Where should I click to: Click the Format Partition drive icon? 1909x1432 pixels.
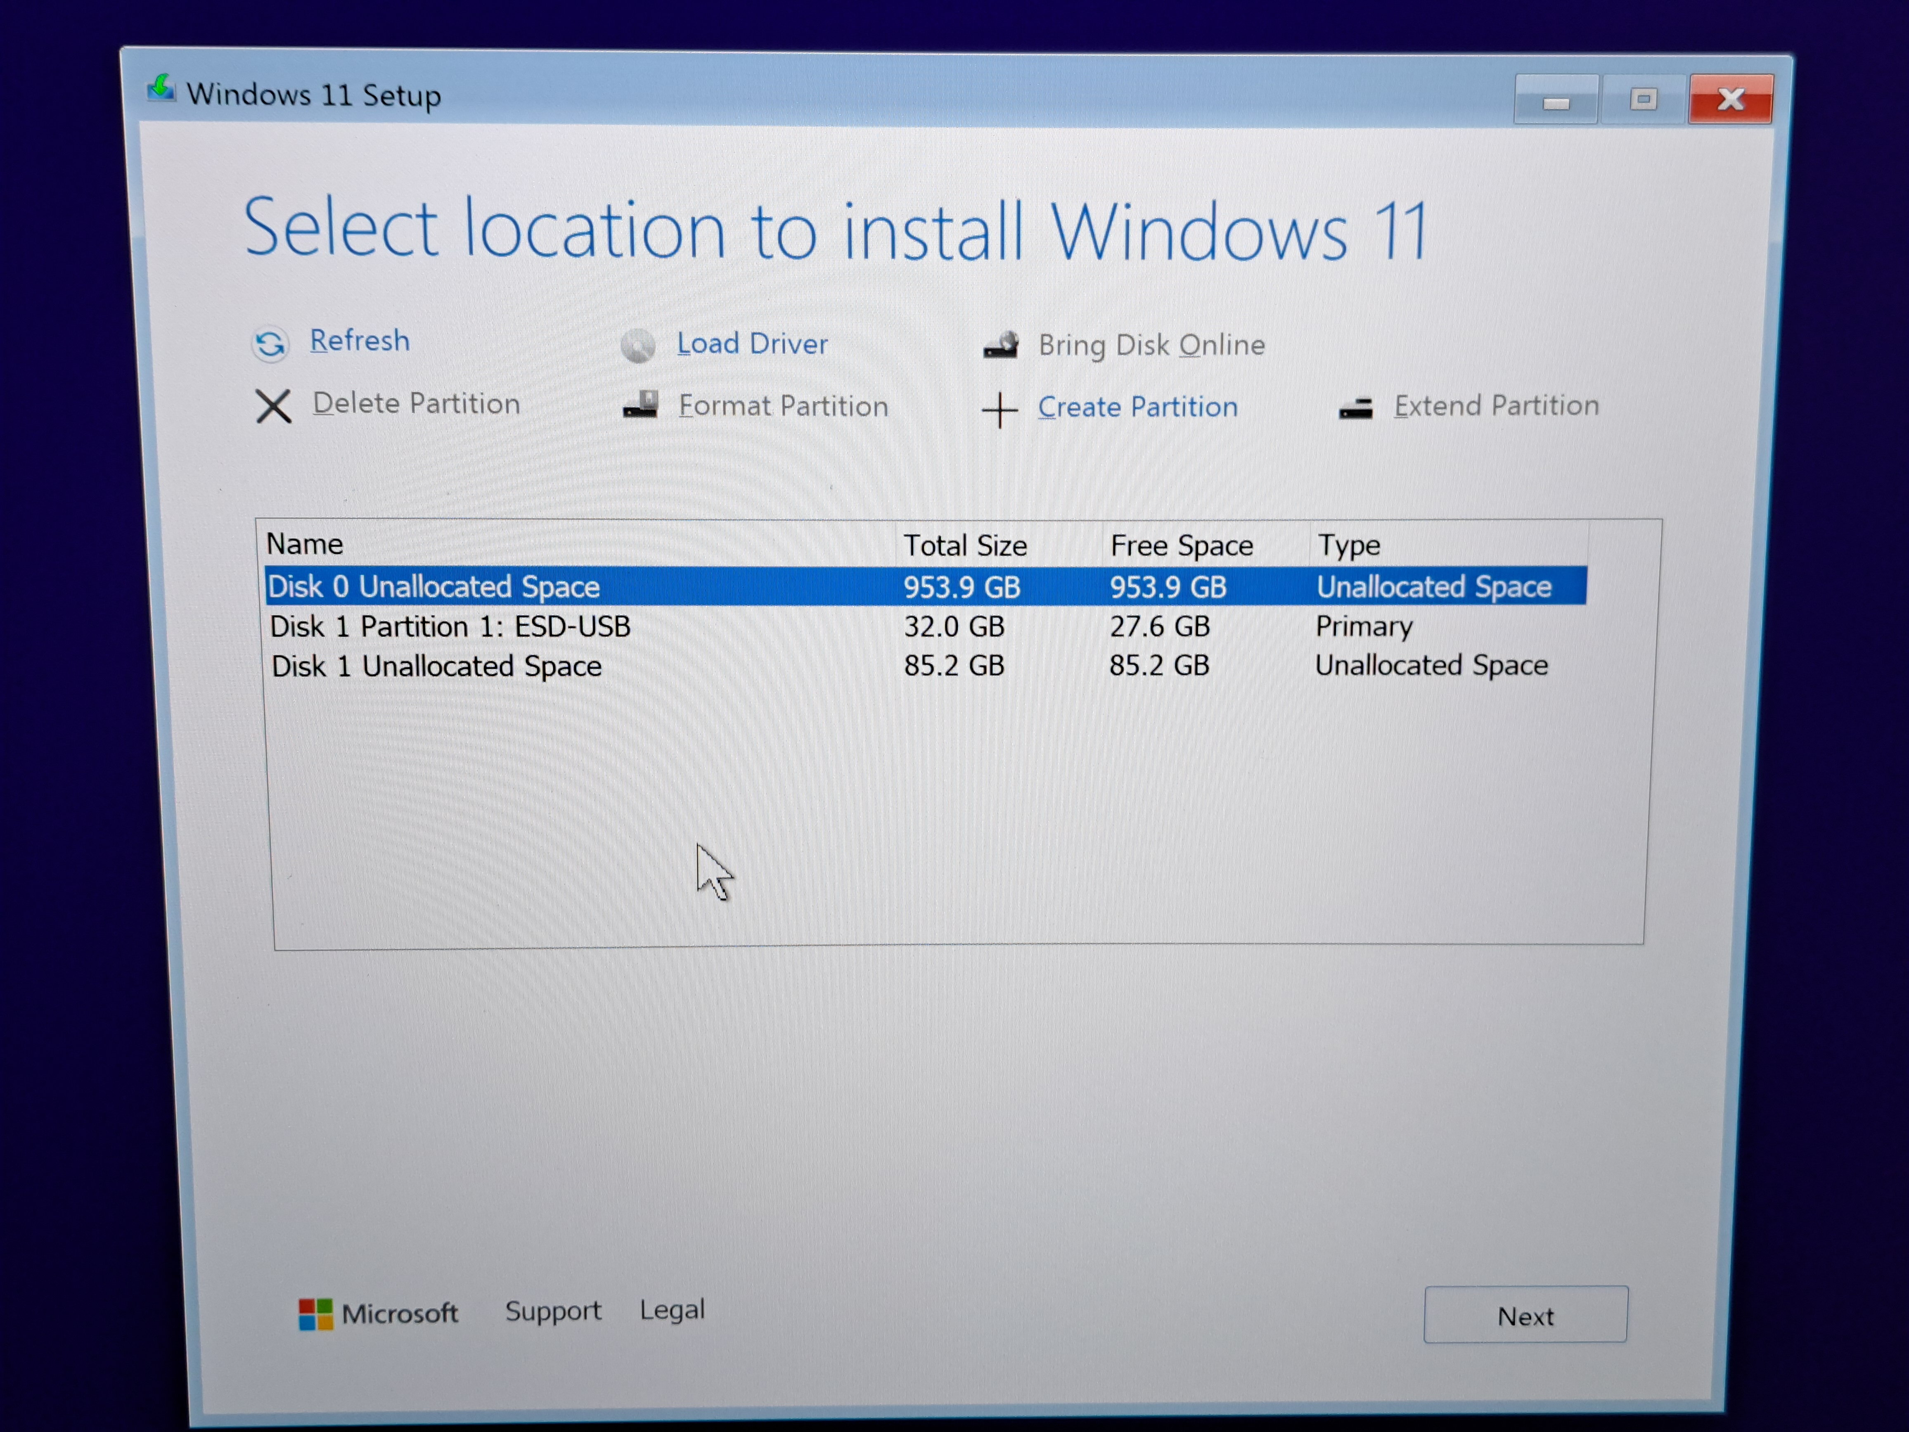[x=640, y=405]
